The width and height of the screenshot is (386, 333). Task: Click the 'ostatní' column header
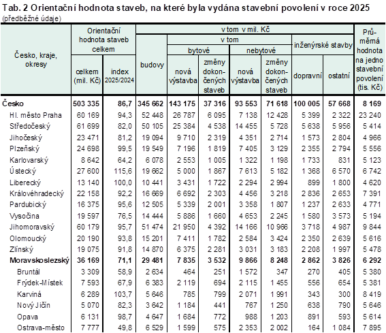tap(339, 76)
